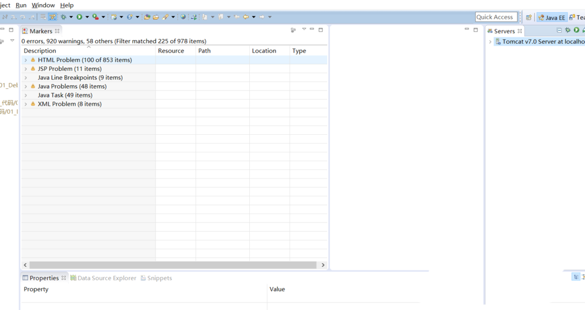Sort by the Path column header
The width and height of the screenshot is (585, 310).
pyautogui.click(x=222, y=51)
